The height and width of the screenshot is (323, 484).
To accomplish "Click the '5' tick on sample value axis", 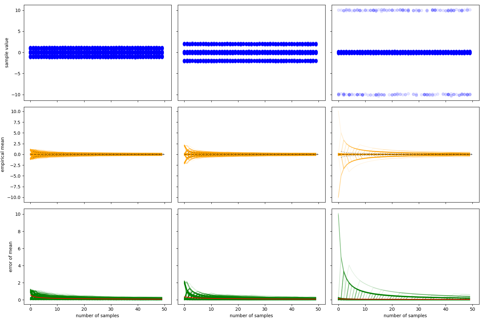I will click(19, 32).
